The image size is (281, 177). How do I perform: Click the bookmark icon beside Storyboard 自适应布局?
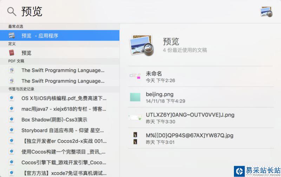12,130
